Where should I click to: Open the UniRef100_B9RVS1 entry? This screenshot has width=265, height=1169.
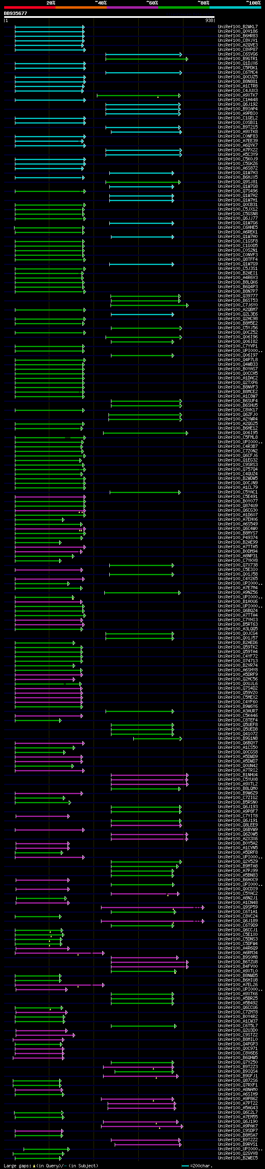237,1144
